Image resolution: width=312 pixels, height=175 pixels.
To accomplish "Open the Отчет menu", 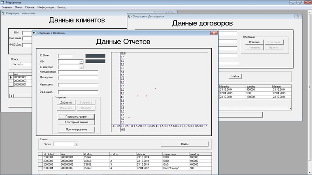I will pos(19,7).
